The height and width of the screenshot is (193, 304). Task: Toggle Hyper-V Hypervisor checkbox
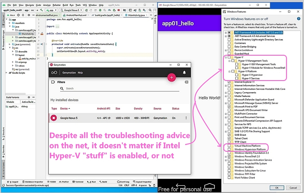237,75
